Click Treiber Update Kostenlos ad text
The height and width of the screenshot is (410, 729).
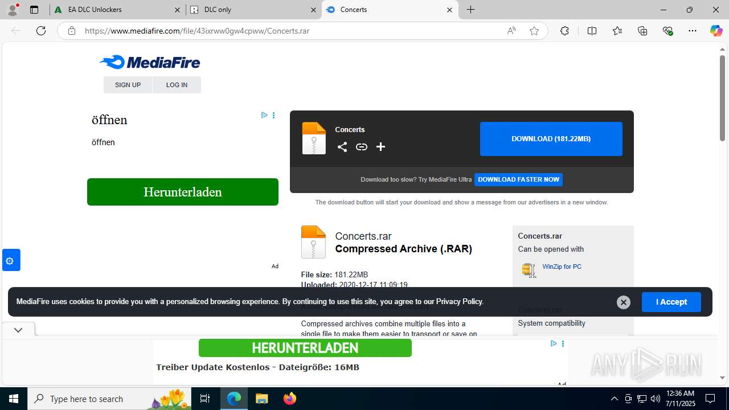coord(258,367)
